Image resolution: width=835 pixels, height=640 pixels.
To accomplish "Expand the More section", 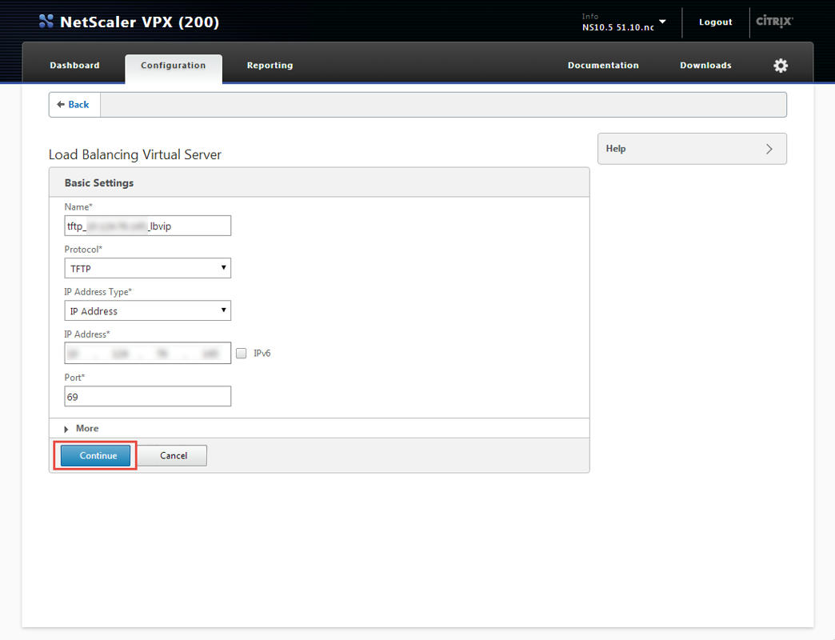I will 82,429.
